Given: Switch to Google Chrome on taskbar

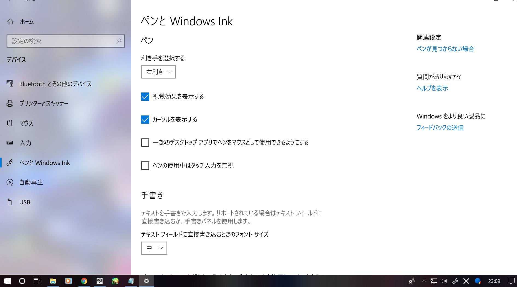Looking at the screenshot, I should 84,281.
